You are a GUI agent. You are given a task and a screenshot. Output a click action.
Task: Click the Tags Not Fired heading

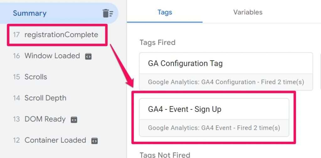[x=165, y=155]
